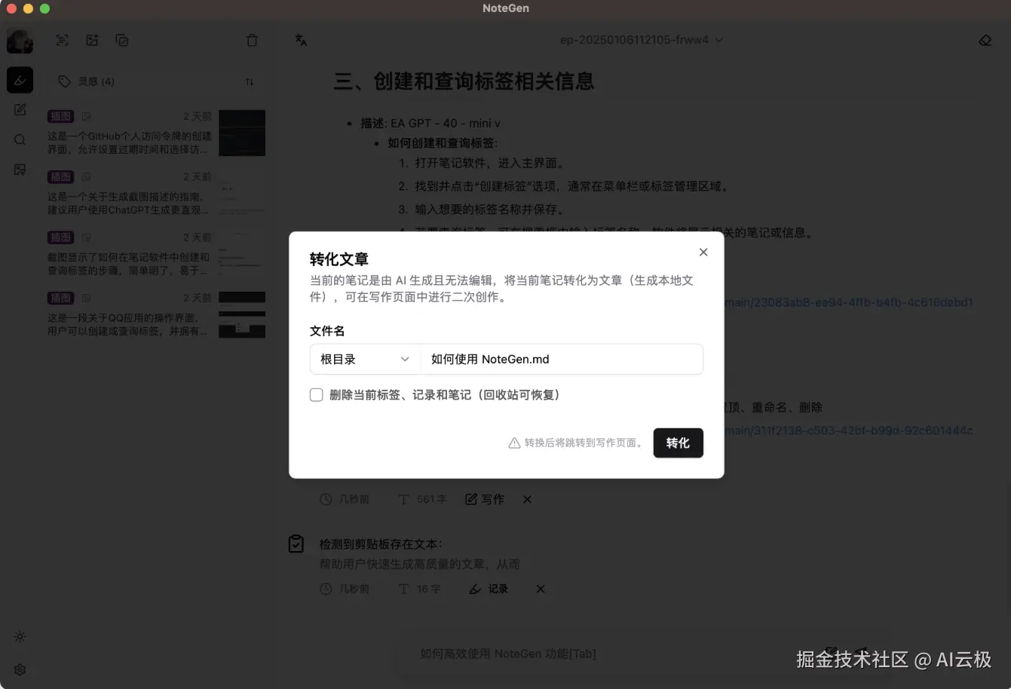
Task: Open the user avatar in the sidebar
Action: tap(20, 41)
